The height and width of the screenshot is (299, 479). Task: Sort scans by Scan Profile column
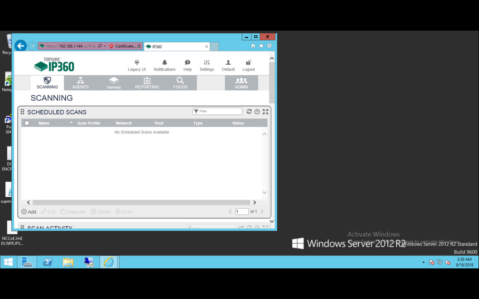tap(89, 123)
